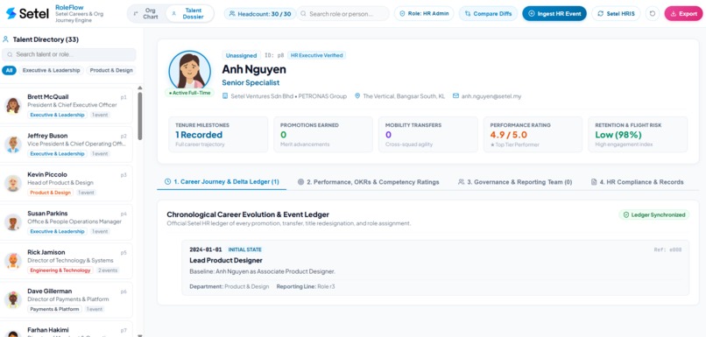Open Dave Gillerman's directory entry

pyautogui.click(x=67, y=299)
